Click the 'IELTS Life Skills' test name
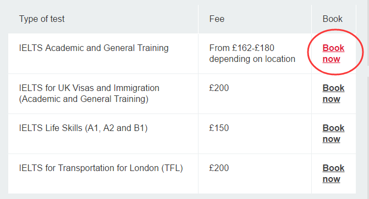369x199 pixels. tap(51, 128)
